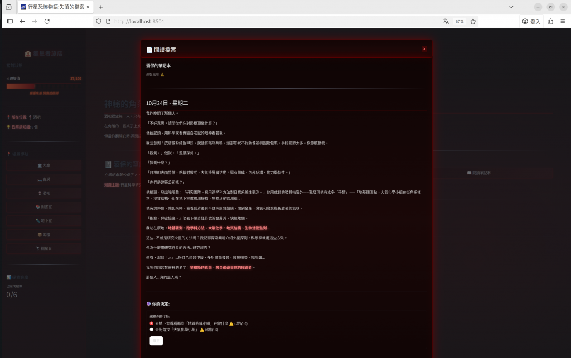Viewport: 571px width, 358px height.
Task: Click the crystal ball icon beside 你的決定
Action: coord(148,304)
